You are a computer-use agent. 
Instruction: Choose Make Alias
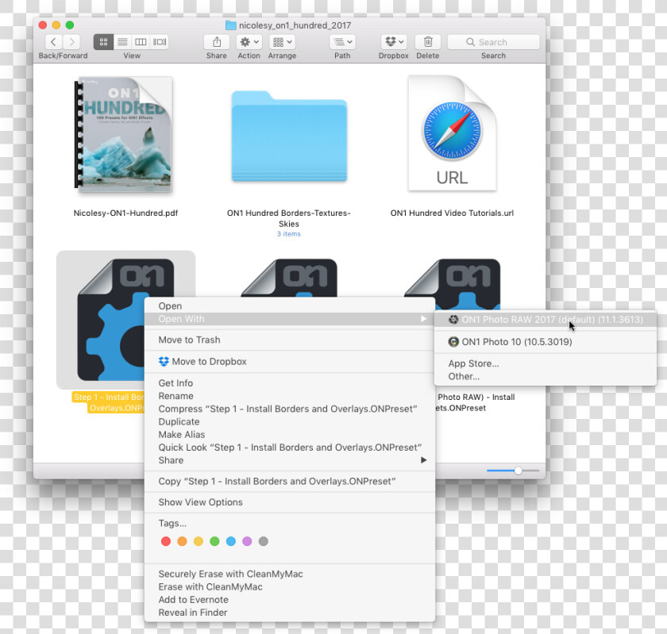[289, 435]
